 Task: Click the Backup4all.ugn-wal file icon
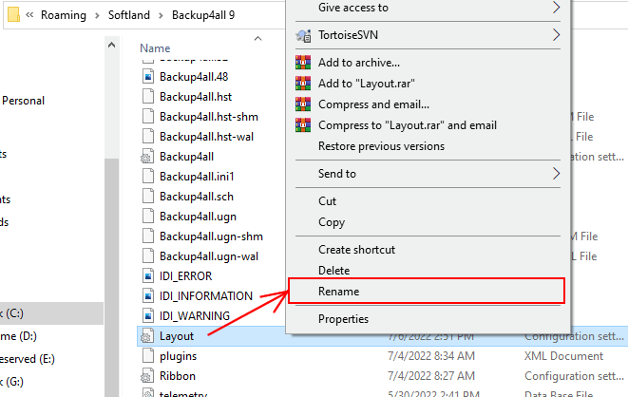(148, 256)
